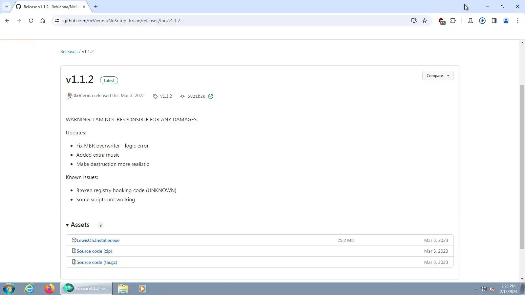This screenshot has height=295, width=525.
Task: Click the taskbar clock showing 2:20 PM
Action: pos(508,289)
